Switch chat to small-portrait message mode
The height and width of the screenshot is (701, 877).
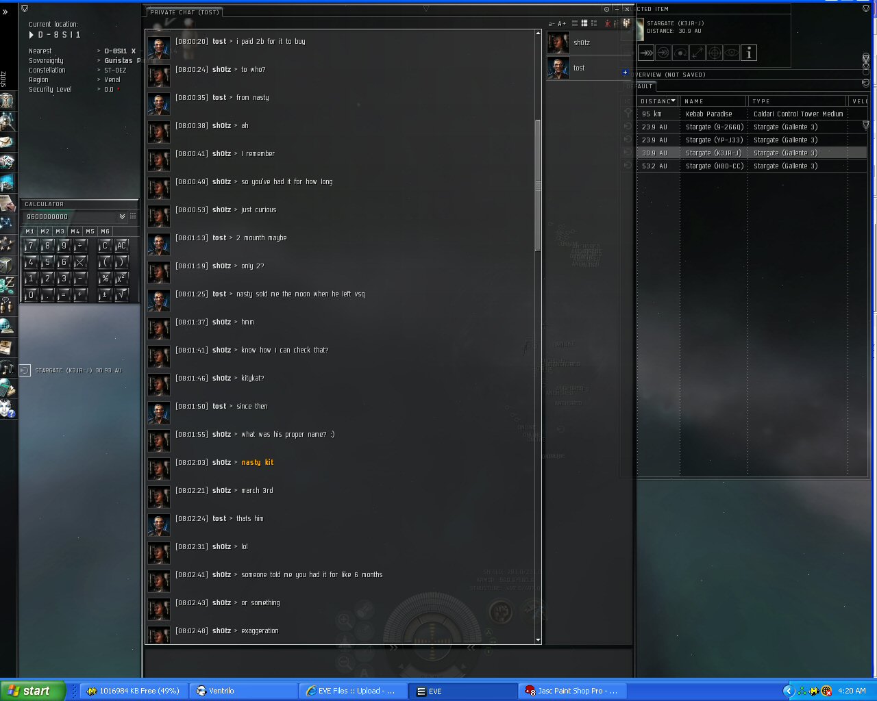coord(584,23)
